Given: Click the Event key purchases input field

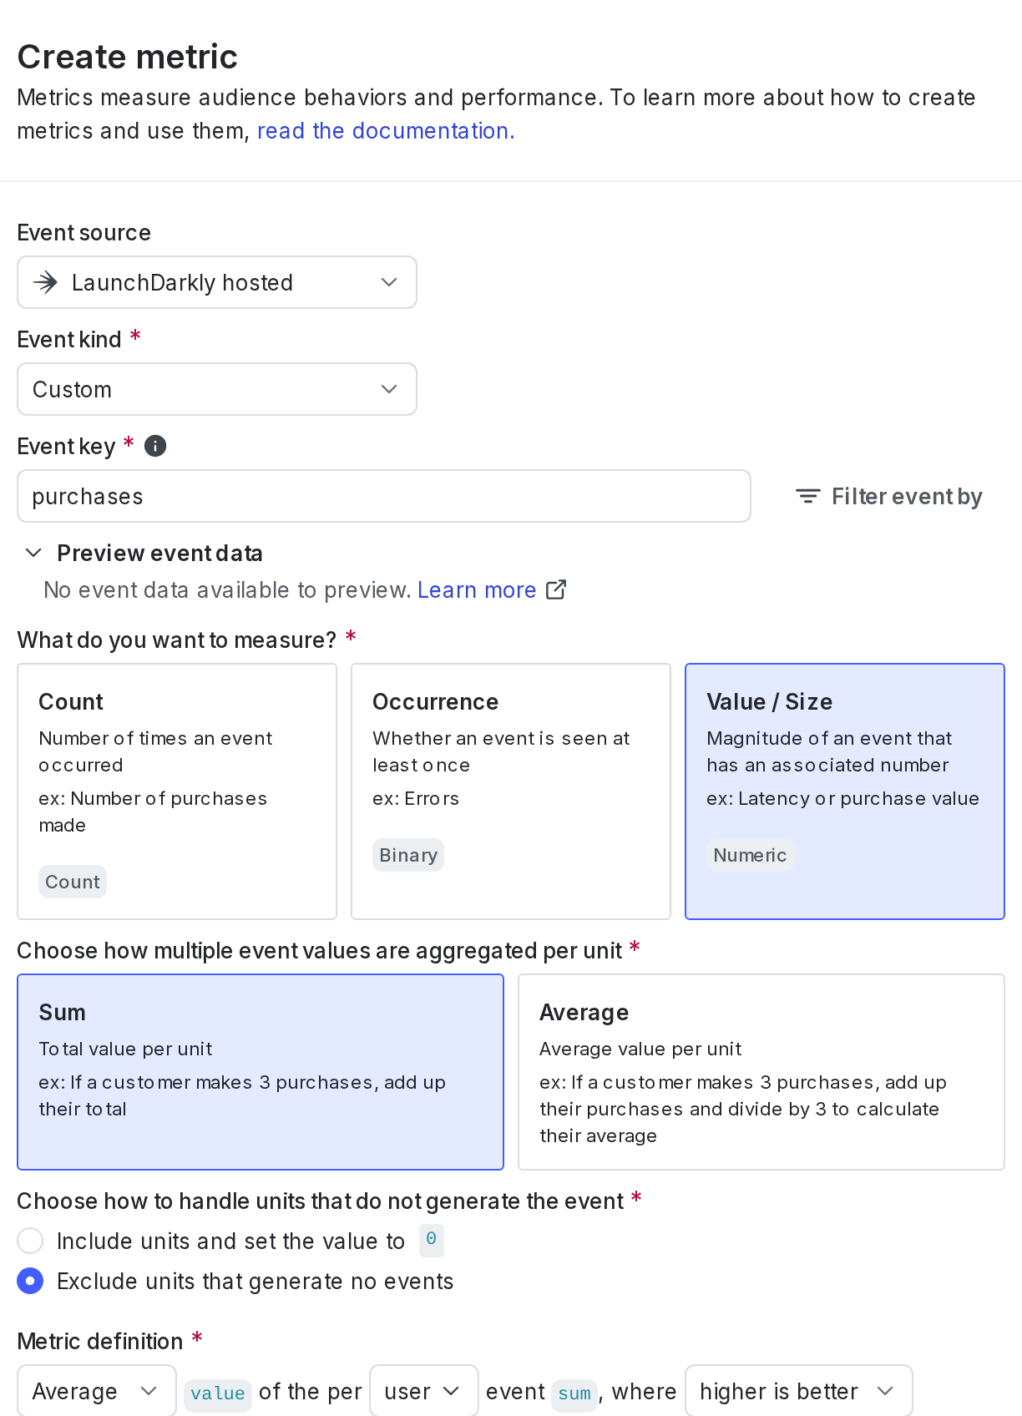Looking at the screenshot, I should [x=384, y=496].
